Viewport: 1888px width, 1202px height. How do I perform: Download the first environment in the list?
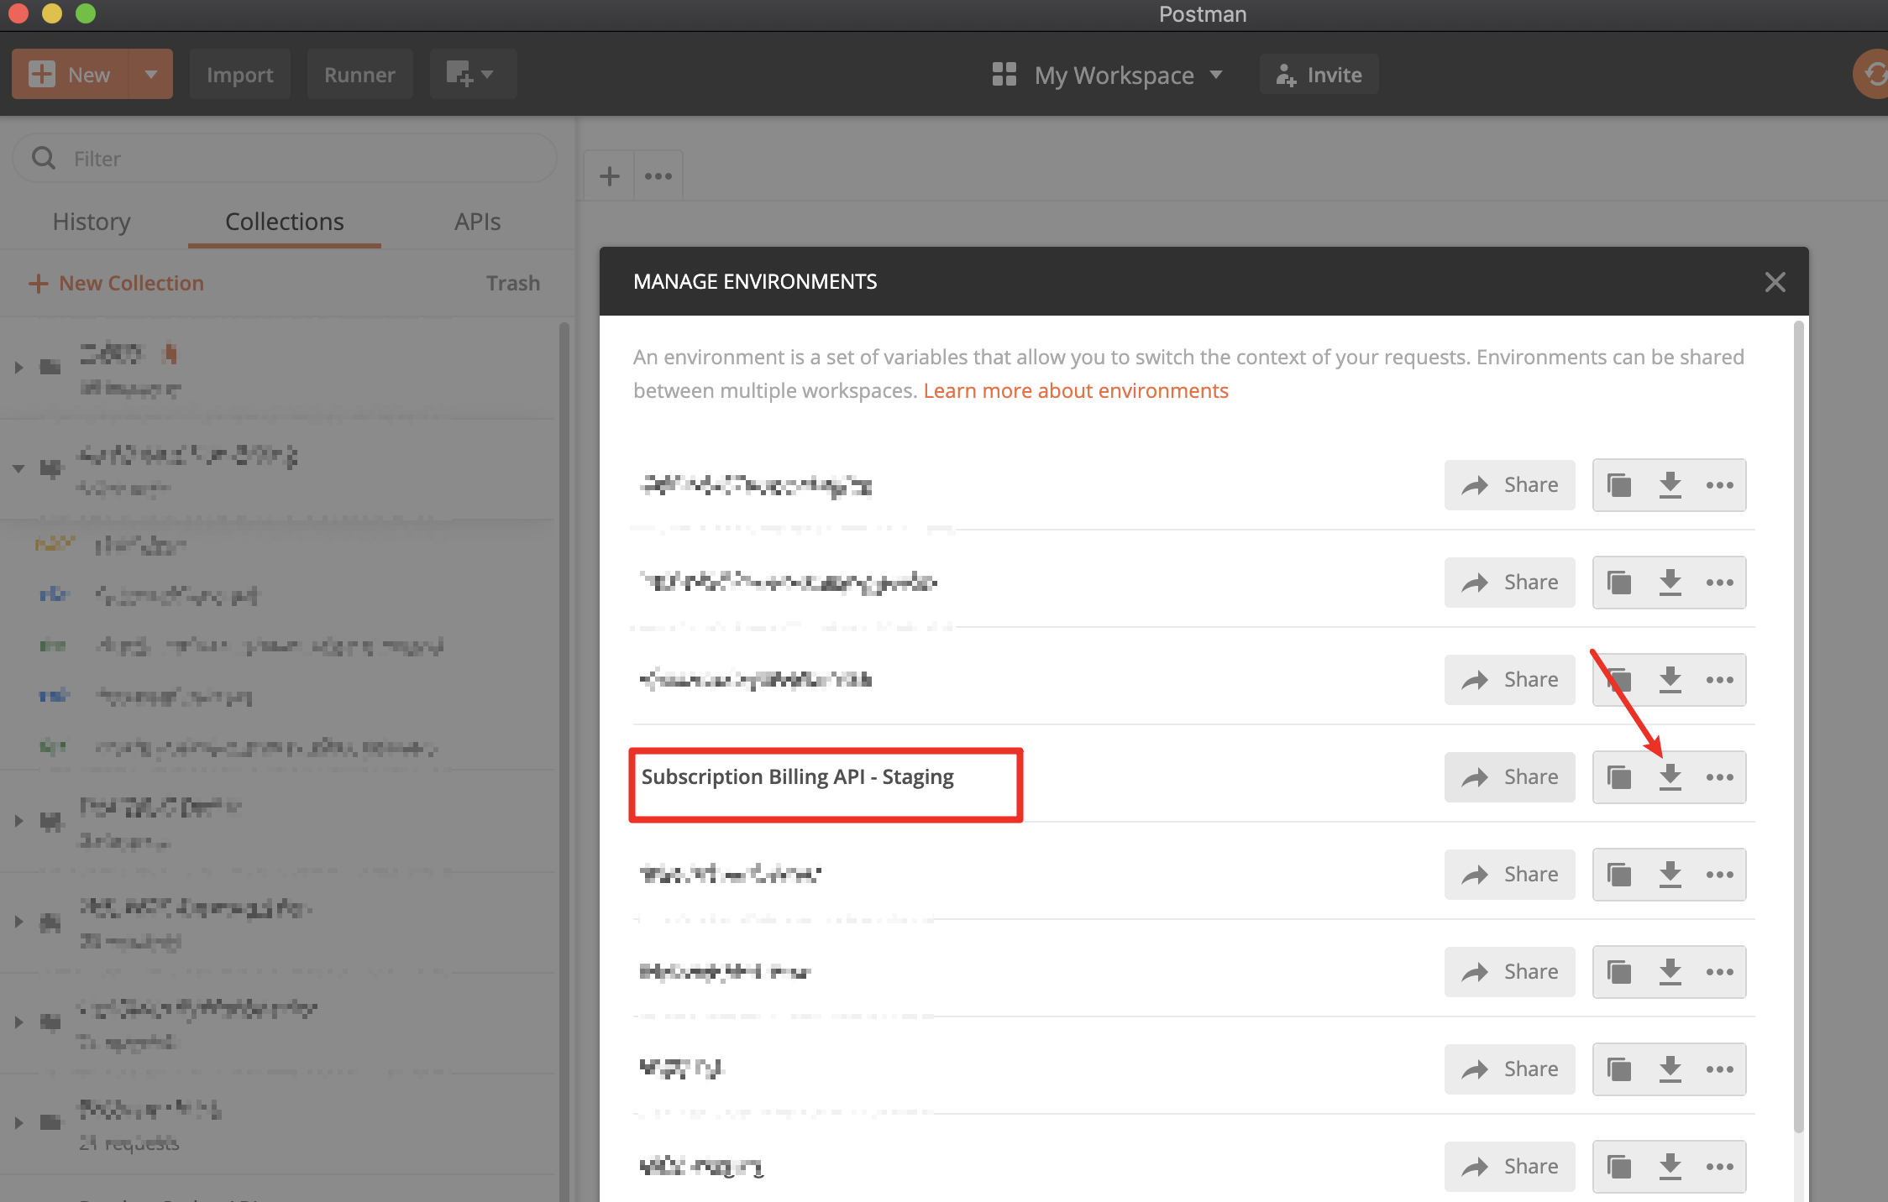coord(1670,485)
